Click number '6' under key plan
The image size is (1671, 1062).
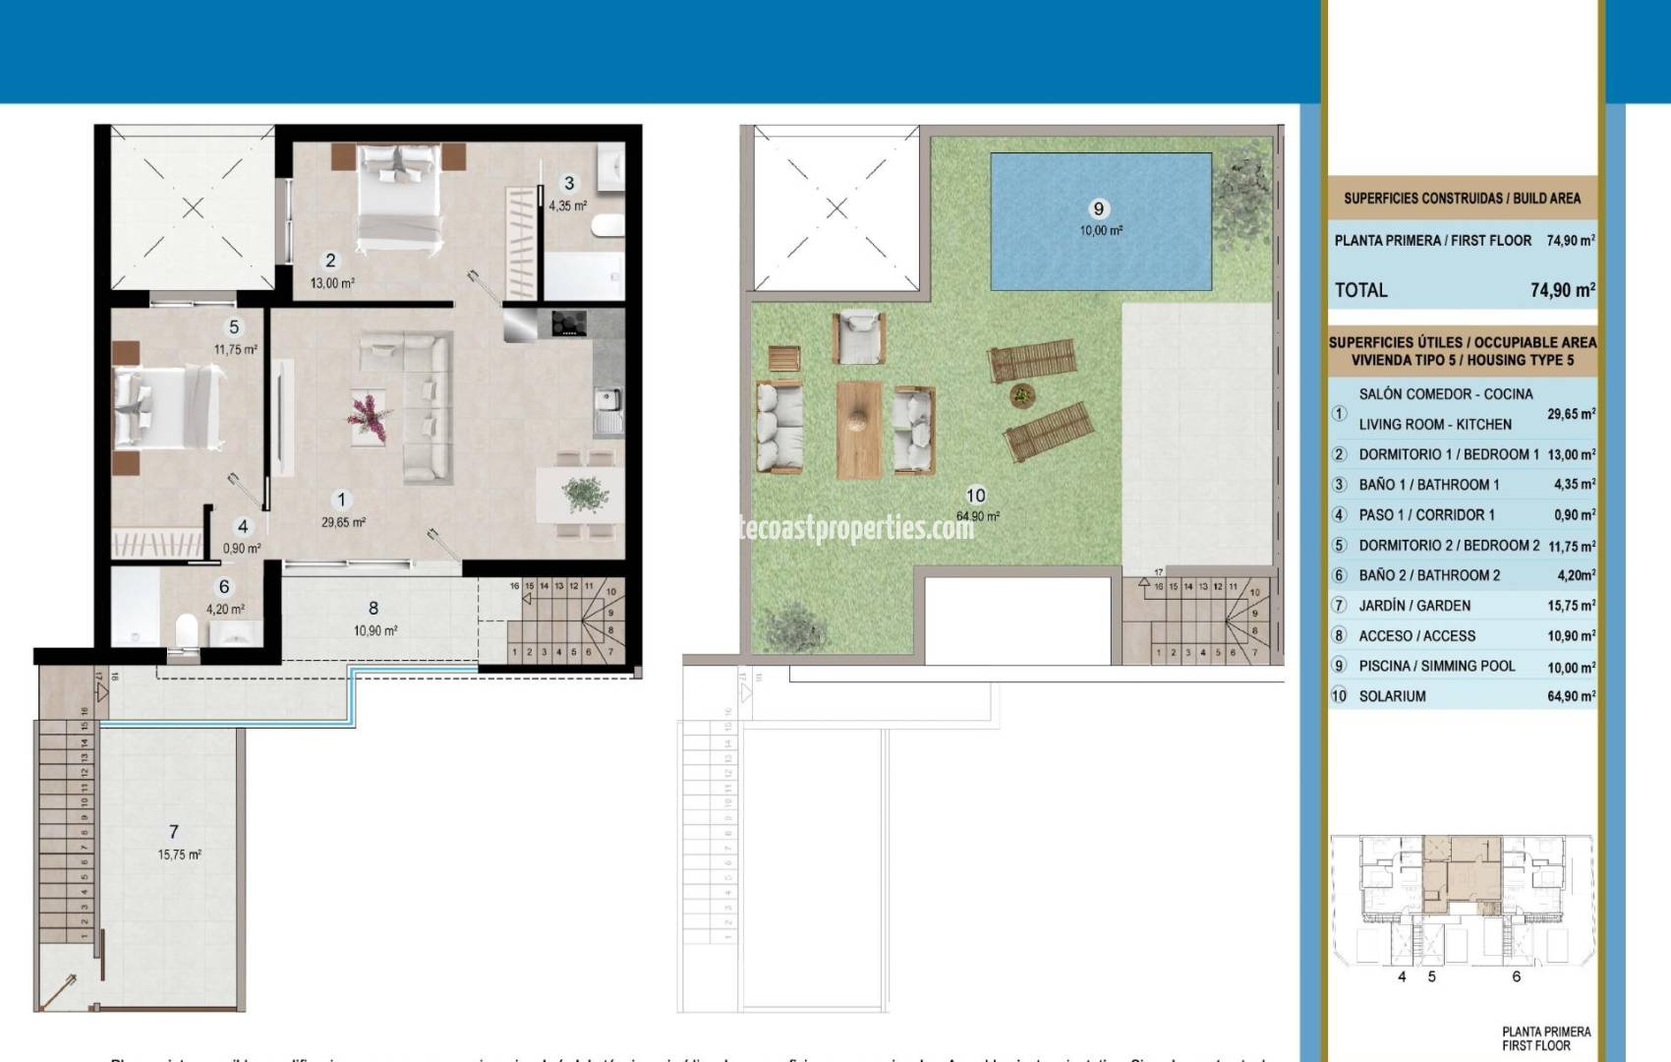(x=1517, y=976)
